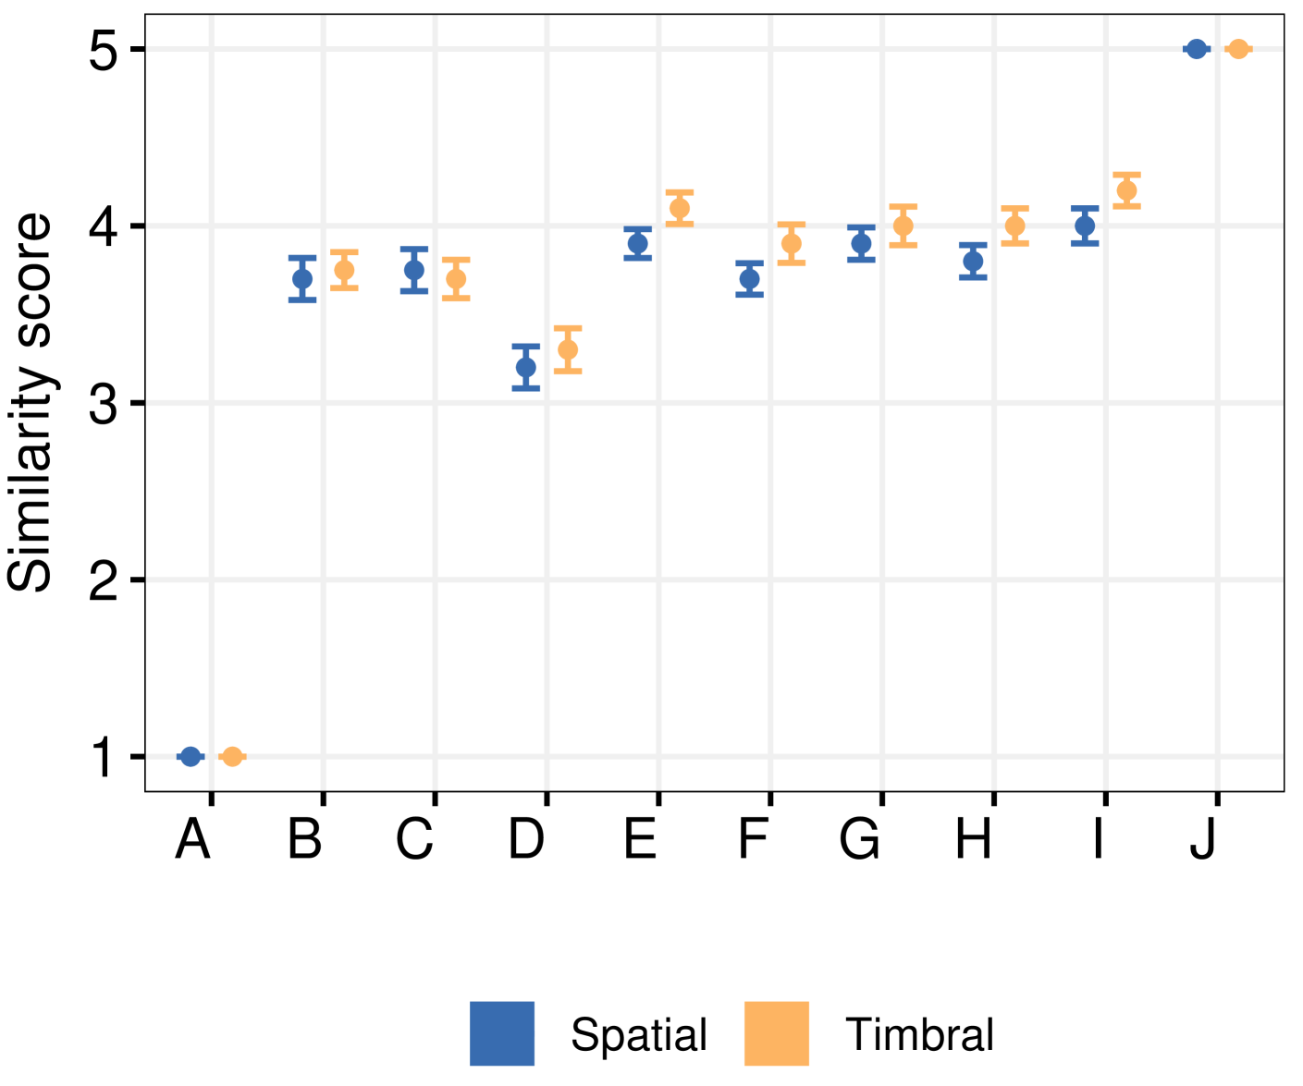The image size is (1303, 1086).
Task: Select the Spatial data point for D
Action: point(526,367)
